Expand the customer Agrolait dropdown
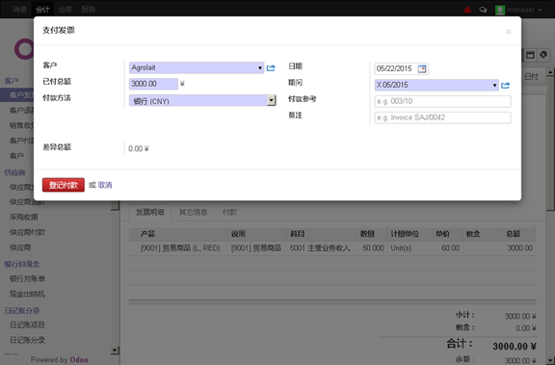Viewport: 555px width, 365px height. click(260, 68)
